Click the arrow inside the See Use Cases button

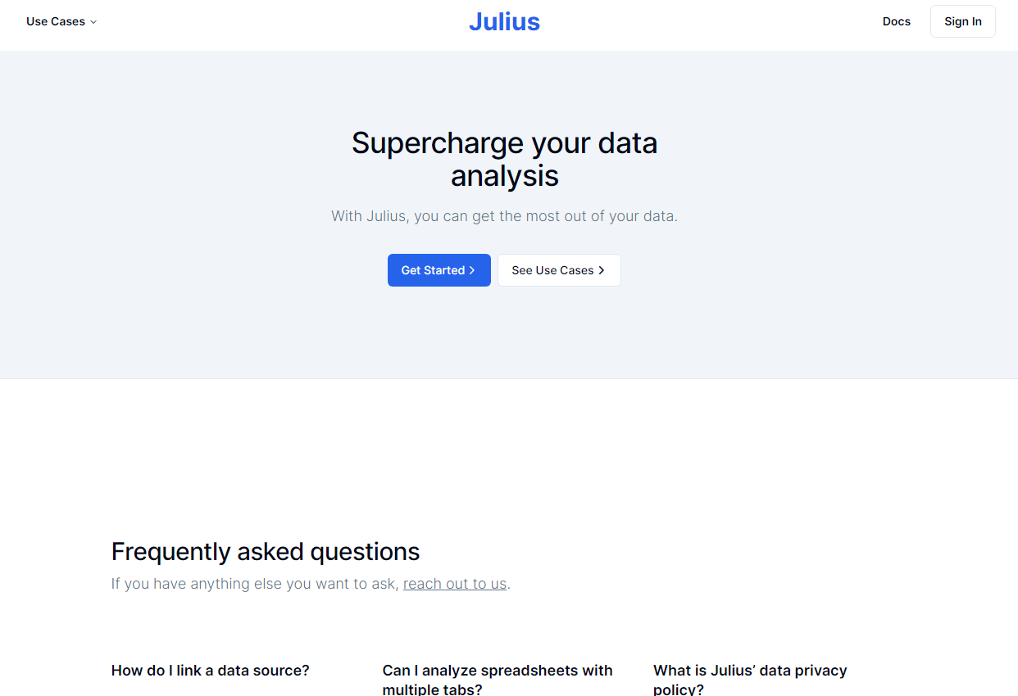(602, 270)
